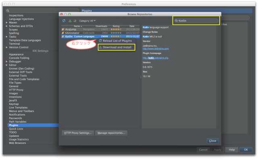
Task: Click the download and install toolbar icon
Action: [70, 21]
